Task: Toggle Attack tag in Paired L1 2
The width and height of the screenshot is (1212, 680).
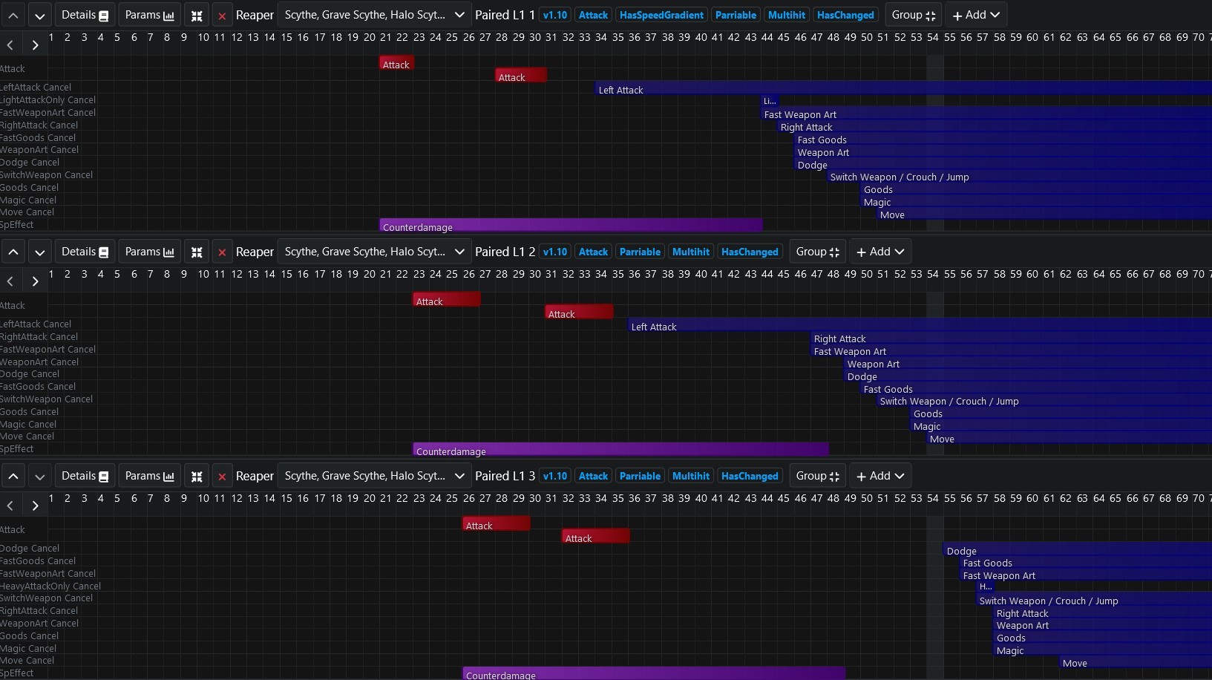Action: click(593, 252)
